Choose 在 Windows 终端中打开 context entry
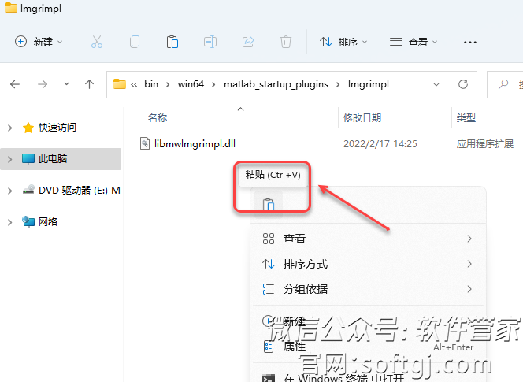The image size is (523, 382). [368, 377]
